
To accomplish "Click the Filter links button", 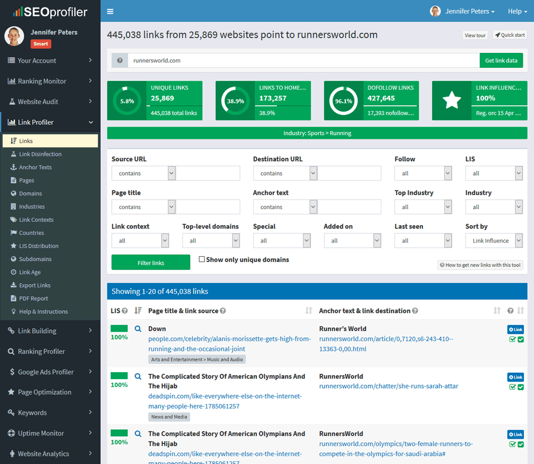I will [x=151, y=263].
